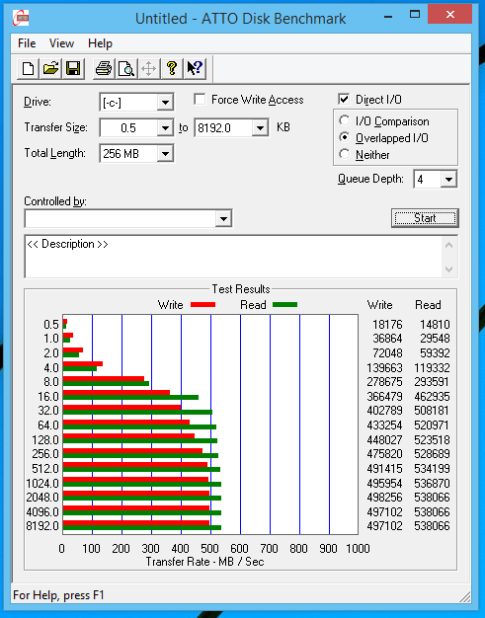Click the 1024.0 transfer size row label
The image size is (485, 618).
tap(42, 483)
